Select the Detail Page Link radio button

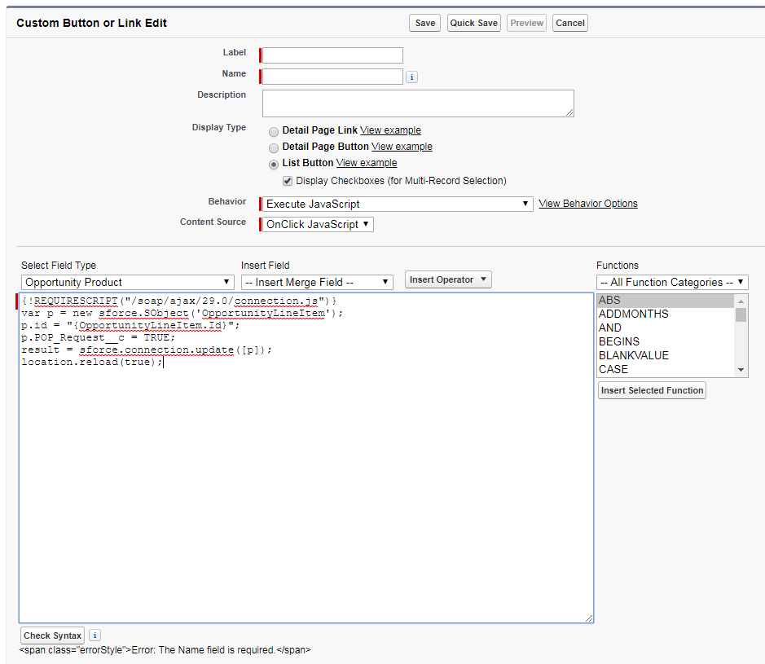pyautogui.click(x=274, y=131)
